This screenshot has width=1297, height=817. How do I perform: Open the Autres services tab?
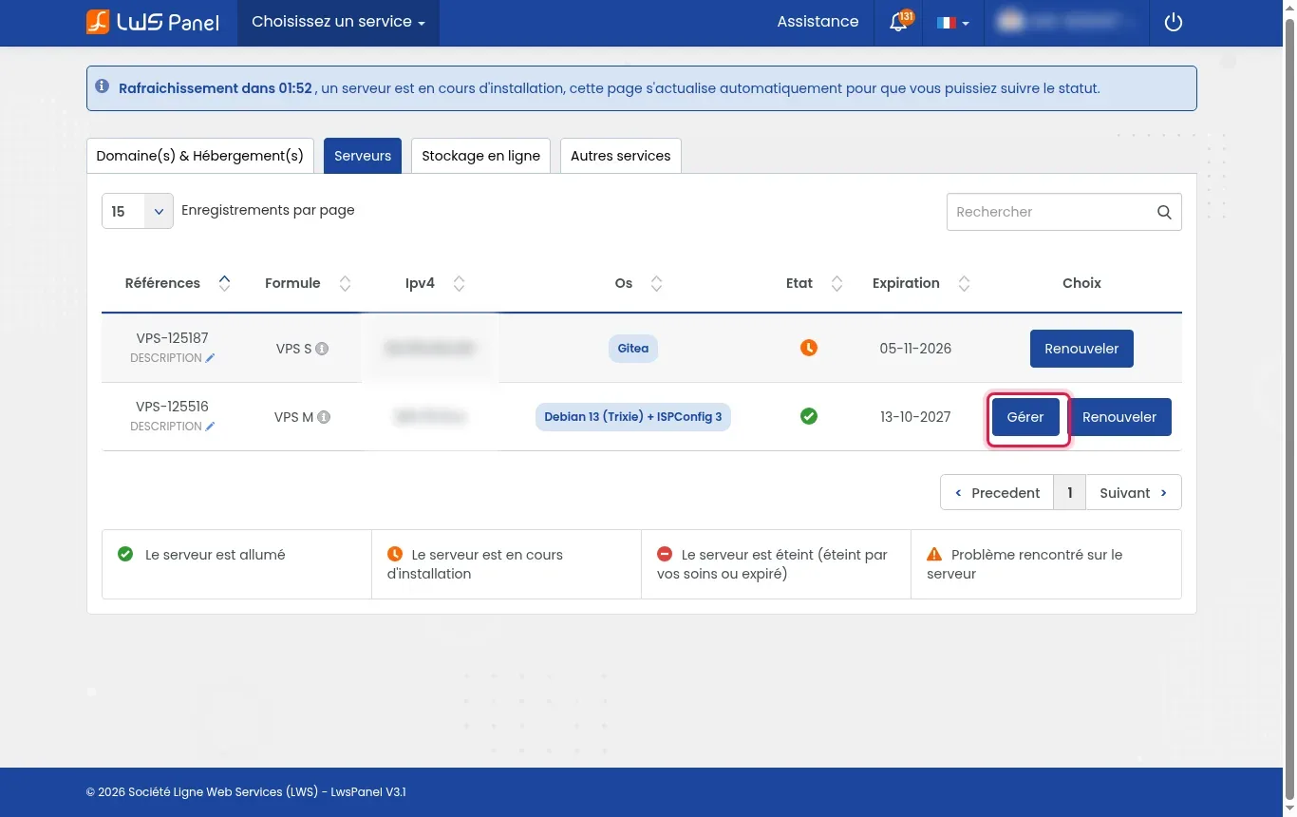click(621, 156)
